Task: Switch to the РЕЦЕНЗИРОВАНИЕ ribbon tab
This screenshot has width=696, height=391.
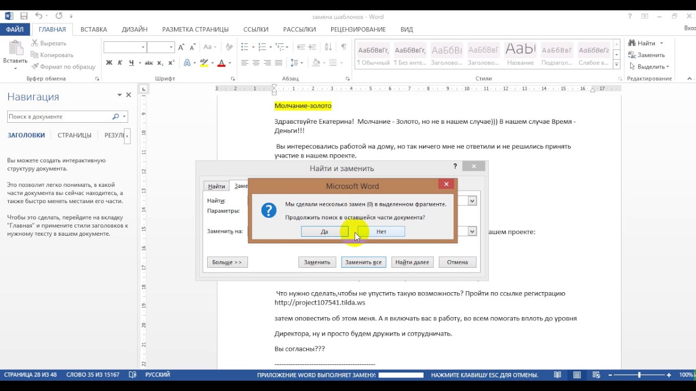Action: [358, 29]
